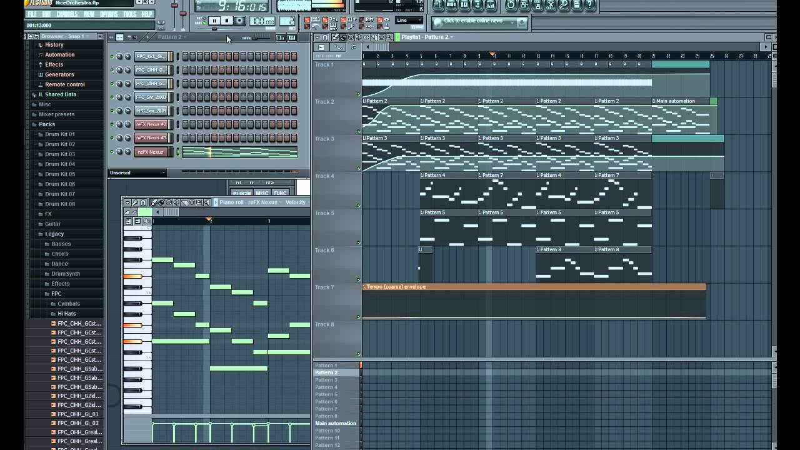Switch to the MISC tab in the channel settings
This screenshot has width=800, height=450.
coord(262,193)
